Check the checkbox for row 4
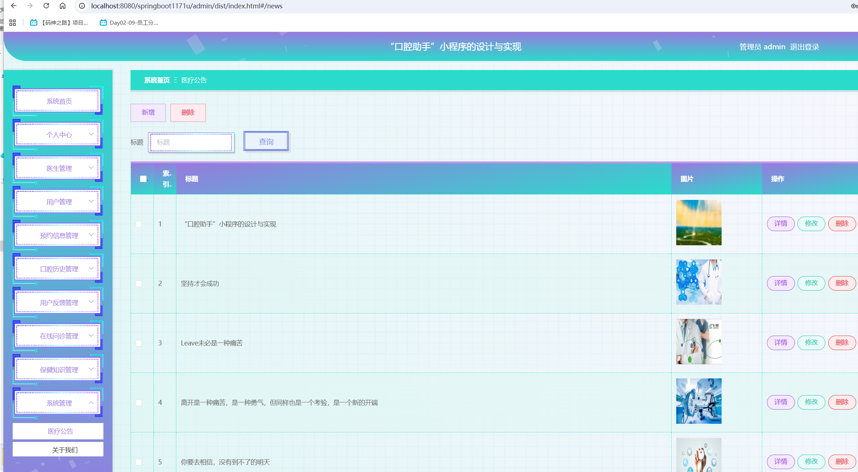 coord(139,403)
